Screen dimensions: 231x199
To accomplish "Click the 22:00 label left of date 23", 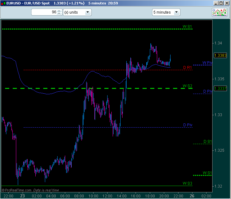I will point(8,196).
